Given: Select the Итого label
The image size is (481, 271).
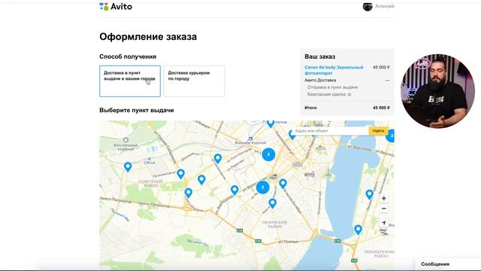Looking at the screenshot, I should click(310, 108).
